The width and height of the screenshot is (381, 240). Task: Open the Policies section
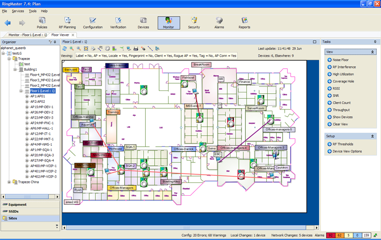click(x=42, y=23)
